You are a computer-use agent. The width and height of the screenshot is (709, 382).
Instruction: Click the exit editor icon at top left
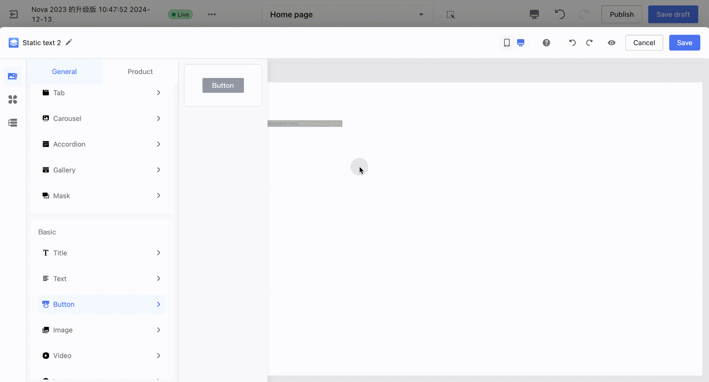tap(13, 14)
